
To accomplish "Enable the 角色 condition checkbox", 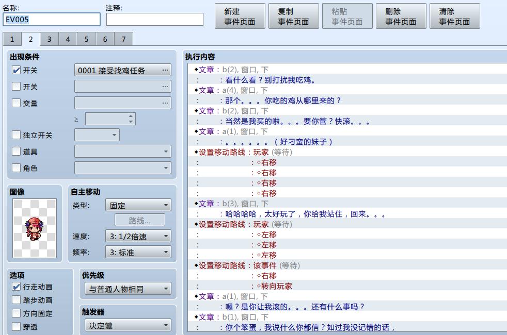I will (x=16, y=167).
